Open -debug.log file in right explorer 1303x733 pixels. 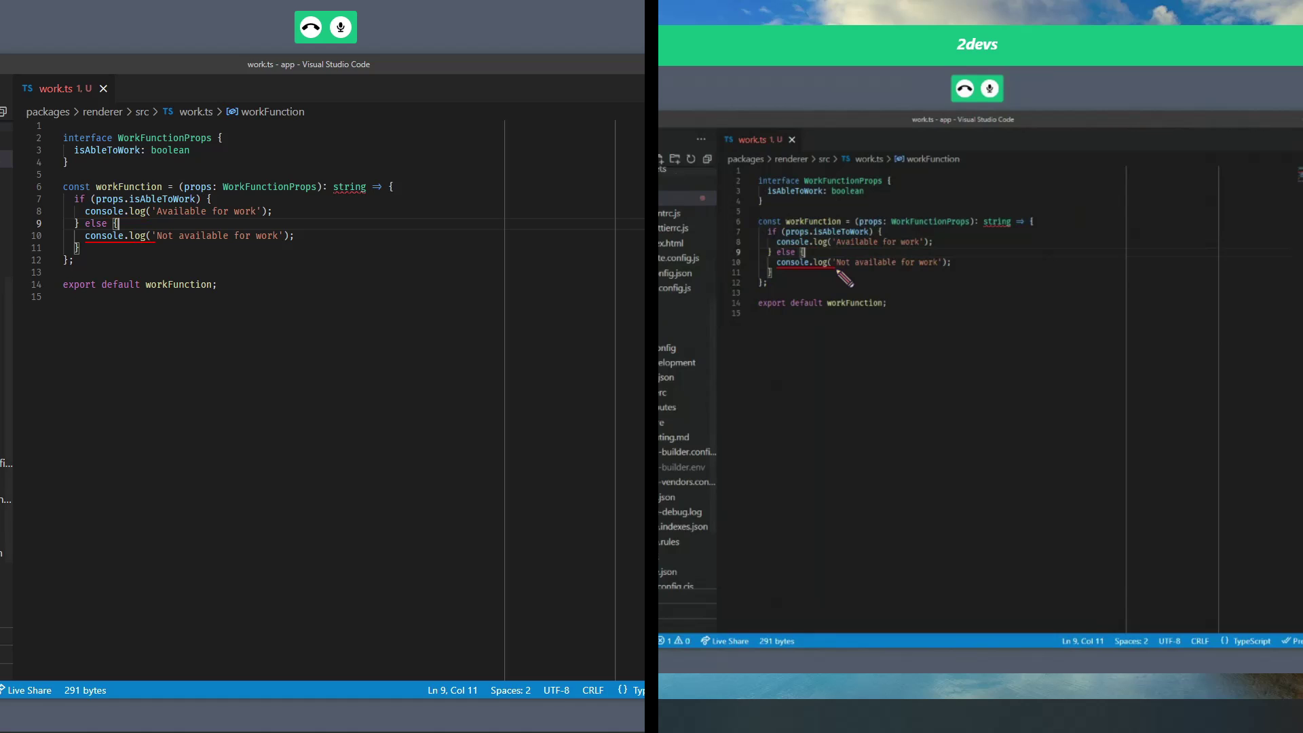pos(681,512)
